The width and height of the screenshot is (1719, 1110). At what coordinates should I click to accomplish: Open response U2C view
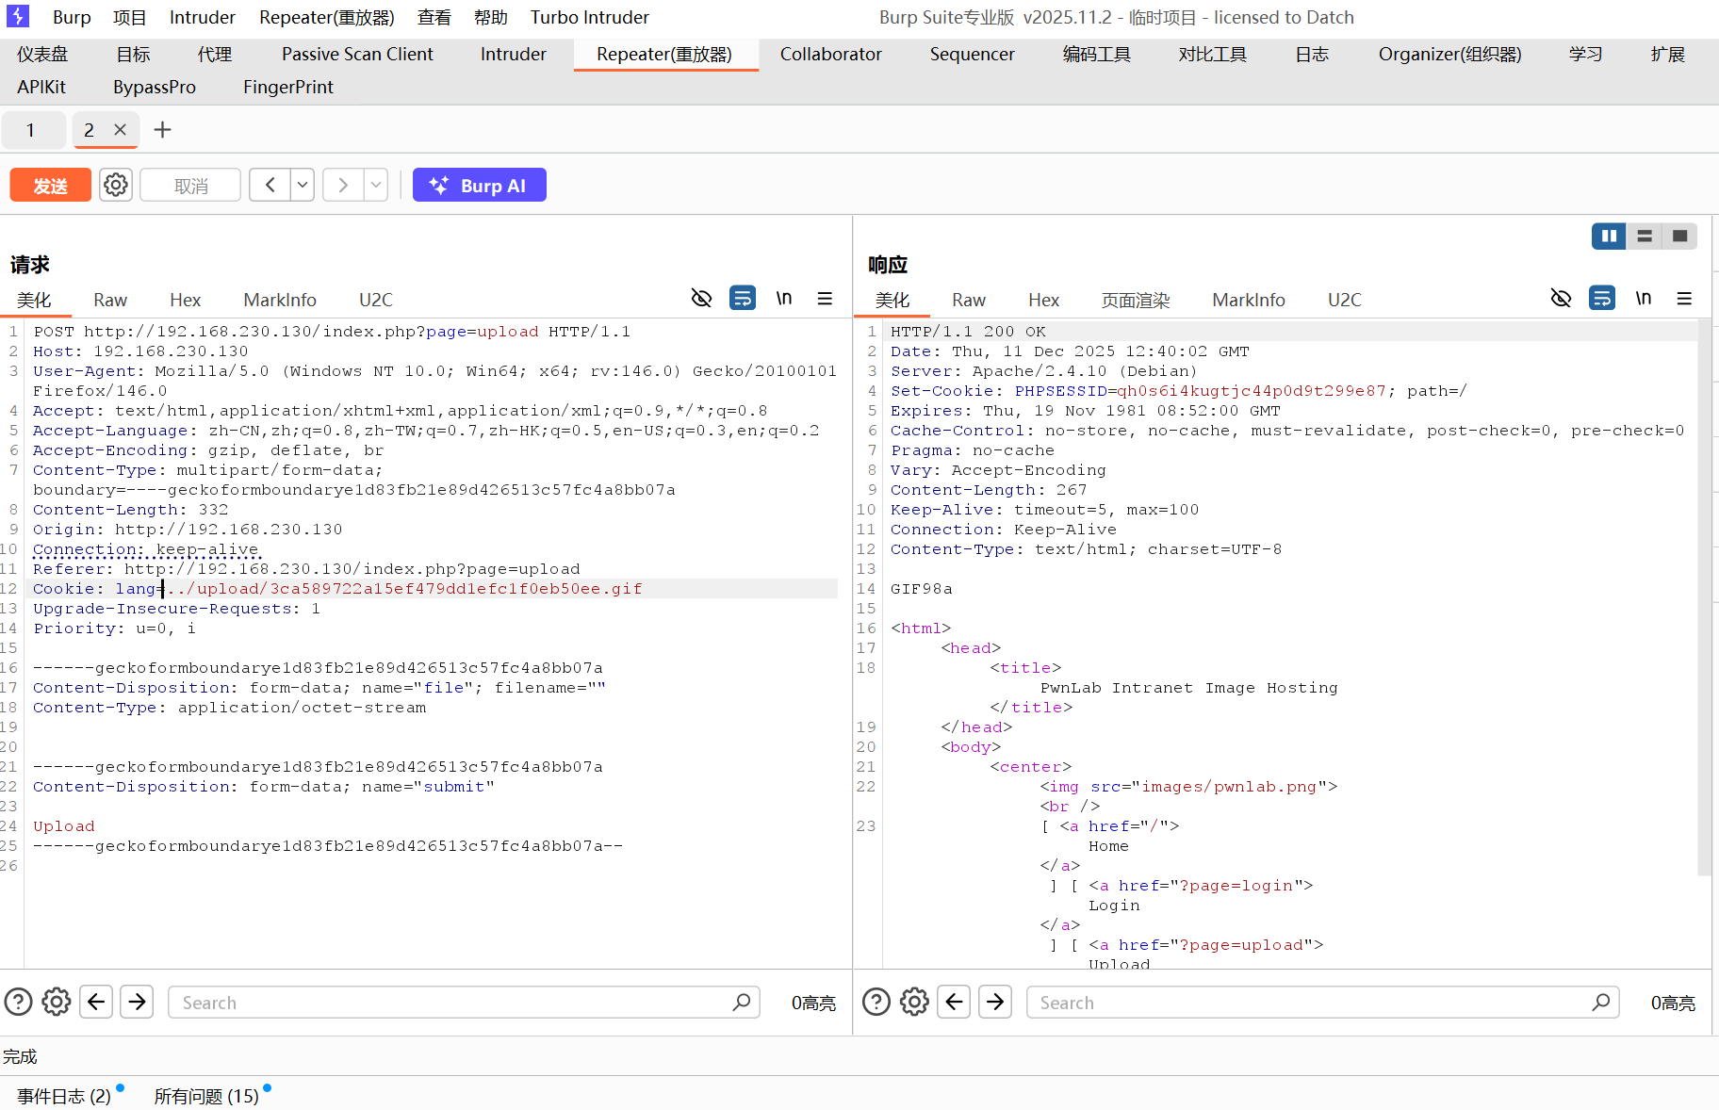tap(1345, 300)
